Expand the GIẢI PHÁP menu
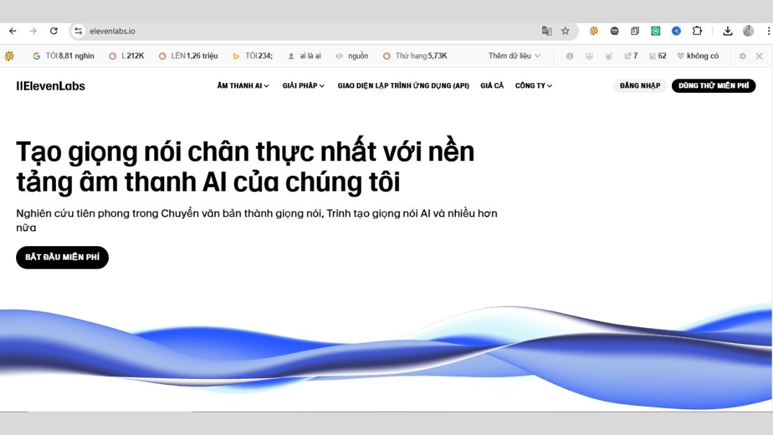Image resolution: width=773 pixels, height=435 pixels. click(303, 86)
